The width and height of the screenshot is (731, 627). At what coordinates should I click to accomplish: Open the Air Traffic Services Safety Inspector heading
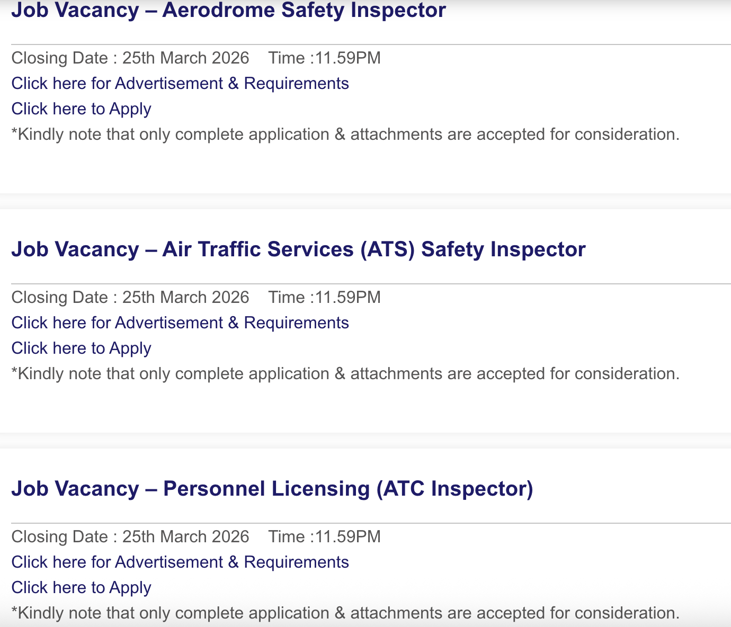click(298, 249)
